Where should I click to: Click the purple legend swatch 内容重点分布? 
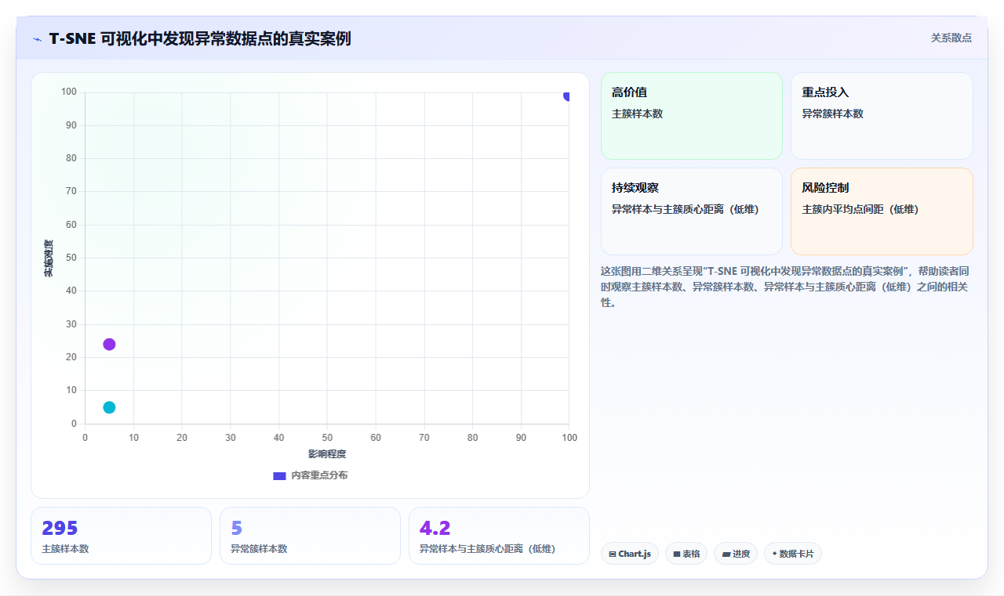[x=279, y=475]
